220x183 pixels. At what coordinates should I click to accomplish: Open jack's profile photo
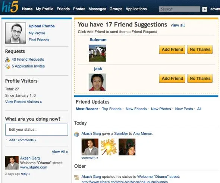pyautogui.click(x=97, y=82)
